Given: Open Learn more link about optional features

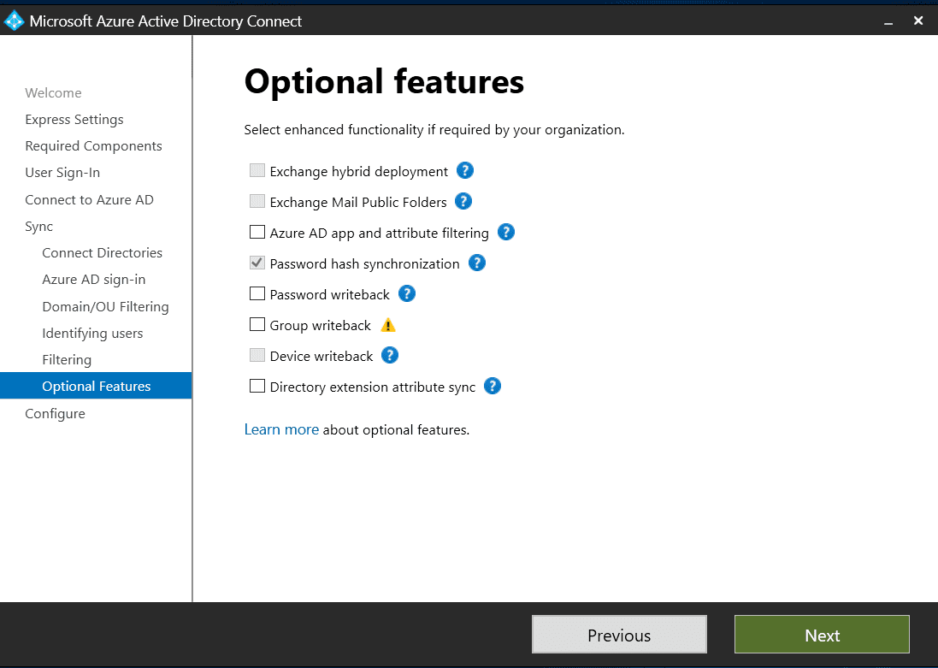Looking at the screenshot, I should point(281,429).
